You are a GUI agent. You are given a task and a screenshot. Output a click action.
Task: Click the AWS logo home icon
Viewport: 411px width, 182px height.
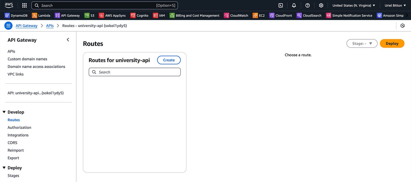(9, 5)
